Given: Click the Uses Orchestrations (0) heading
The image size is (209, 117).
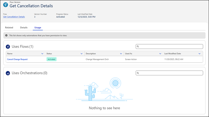Looking at the screenshot, I should tap(30, 73).
